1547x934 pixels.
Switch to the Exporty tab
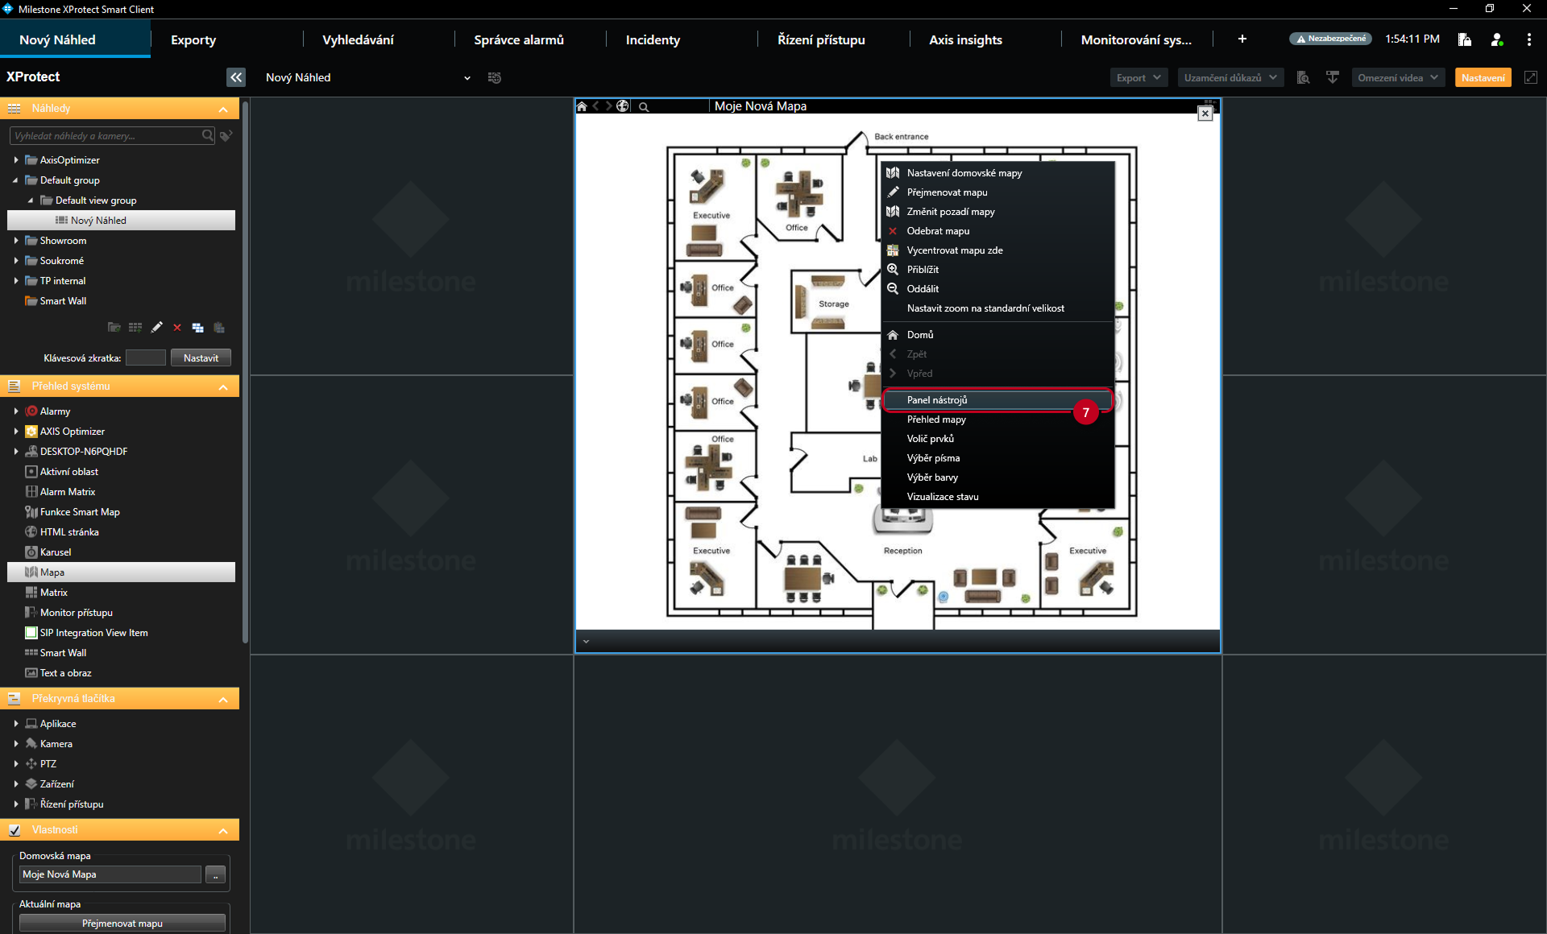(x=193, y=39)
